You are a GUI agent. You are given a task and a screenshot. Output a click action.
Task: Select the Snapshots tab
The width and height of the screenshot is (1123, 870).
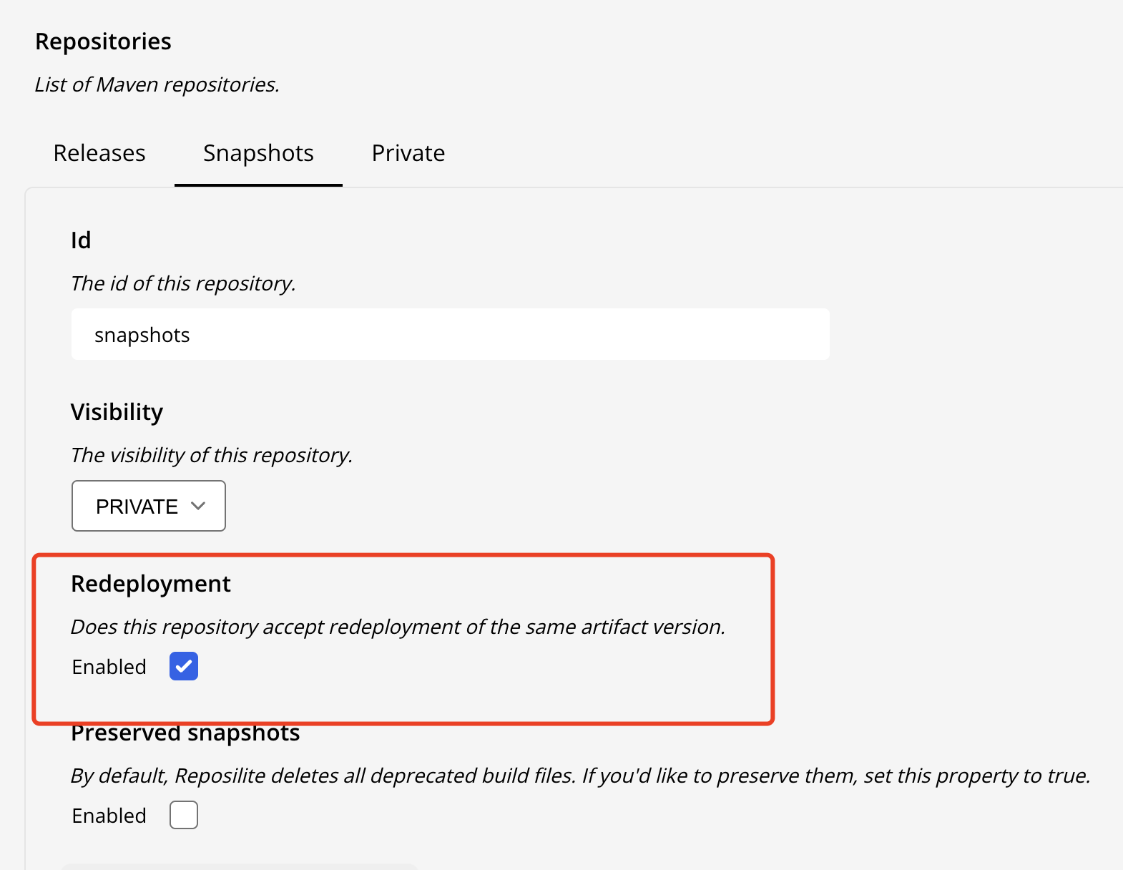[258, 153]
